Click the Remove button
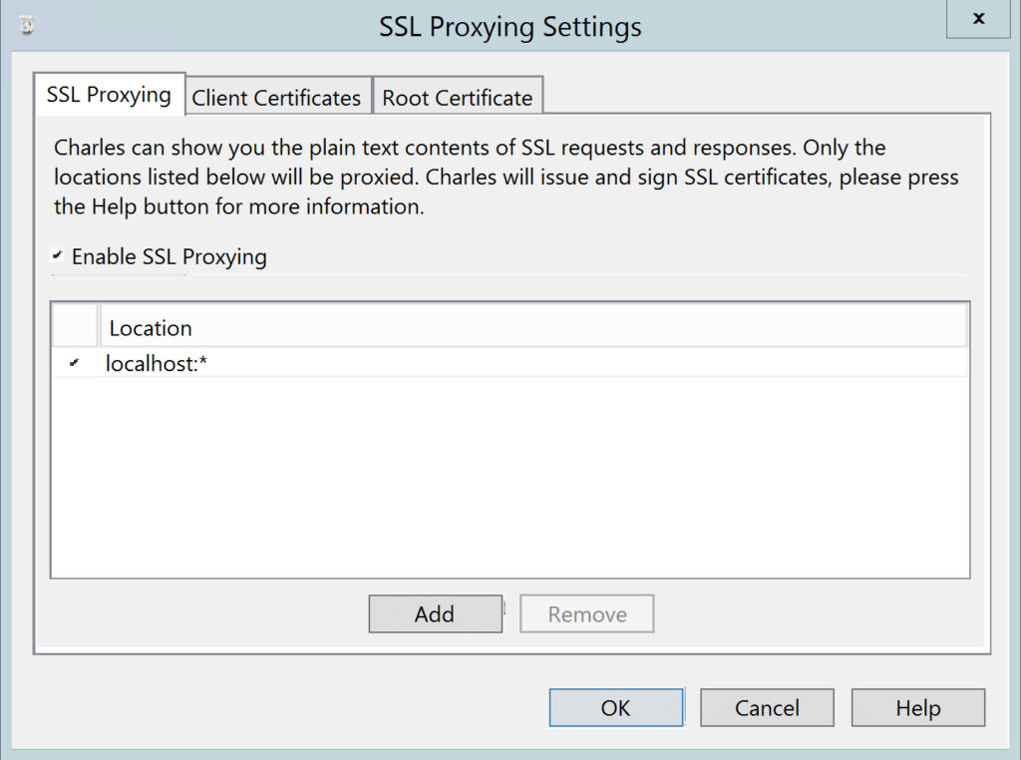Image resolution: width=1021 pixels, height=760 pixels. [586, 613]
